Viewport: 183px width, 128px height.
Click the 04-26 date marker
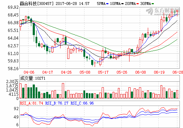click(x=66, y=72)
